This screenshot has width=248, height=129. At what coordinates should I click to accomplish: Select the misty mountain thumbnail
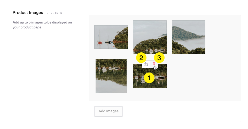pyautogui.click(x=188, y=37)
